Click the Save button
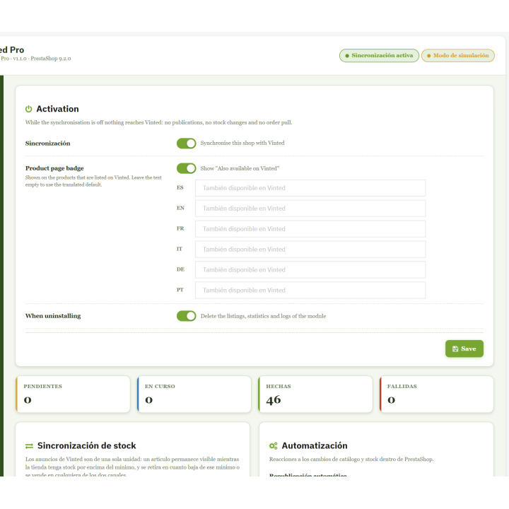Image resolution: width=509 pixels, height=509 pixels. [x=464, y=349]
